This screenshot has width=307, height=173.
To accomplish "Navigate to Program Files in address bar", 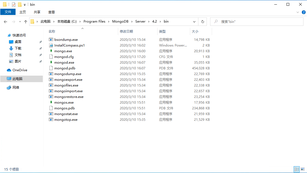I will (94, 21).
